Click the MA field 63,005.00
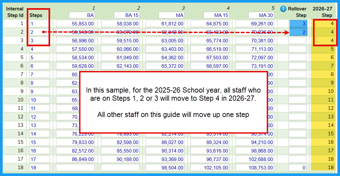Screen dimensions: 340x176 165,40
